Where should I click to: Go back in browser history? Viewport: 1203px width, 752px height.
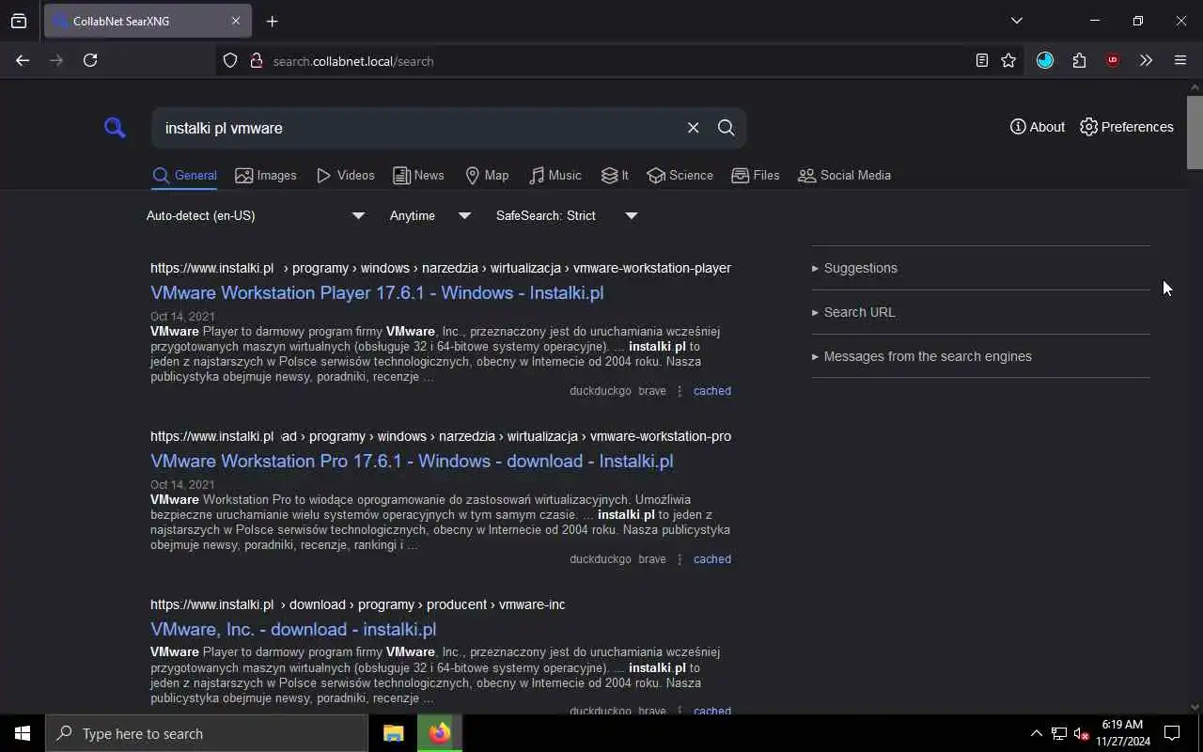click(x=23, y=60)
